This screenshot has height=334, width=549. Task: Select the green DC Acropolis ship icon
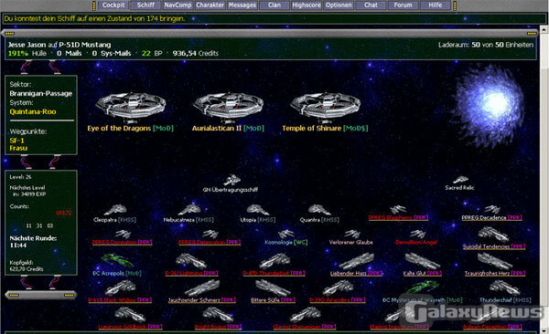coord(117,261)
